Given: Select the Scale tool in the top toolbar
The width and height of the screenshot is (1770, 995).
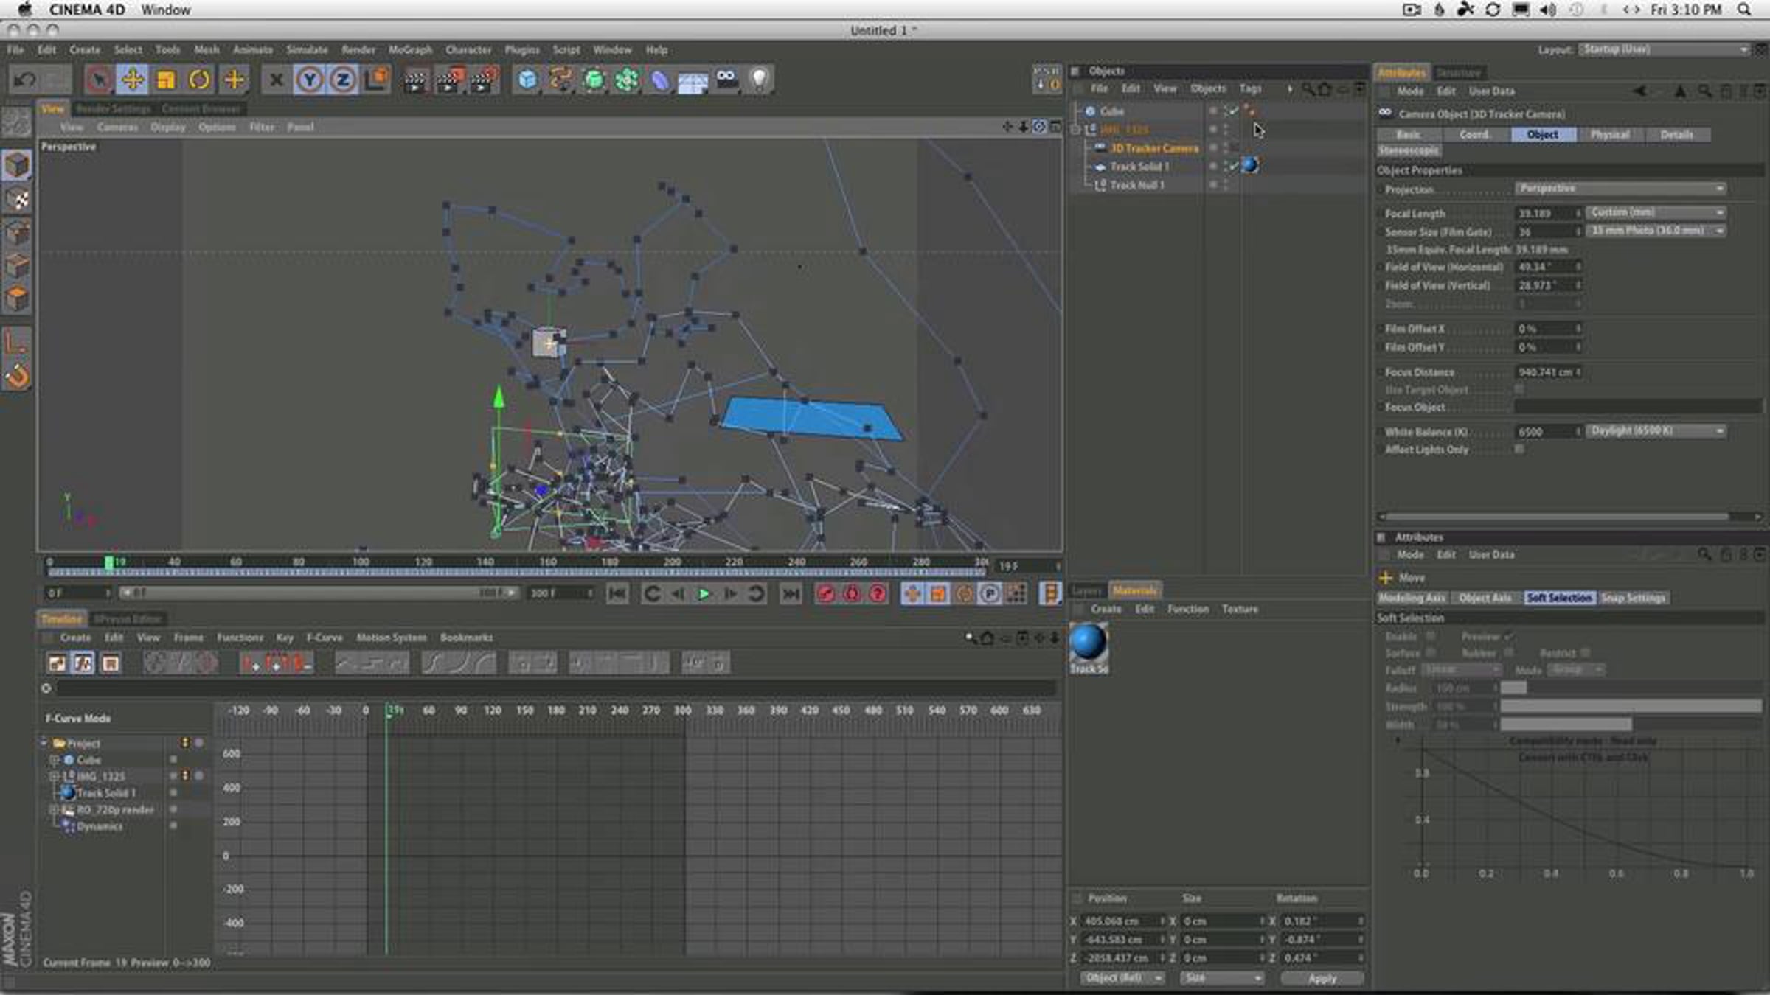Looking at the screenshot, I should [166, 80].
